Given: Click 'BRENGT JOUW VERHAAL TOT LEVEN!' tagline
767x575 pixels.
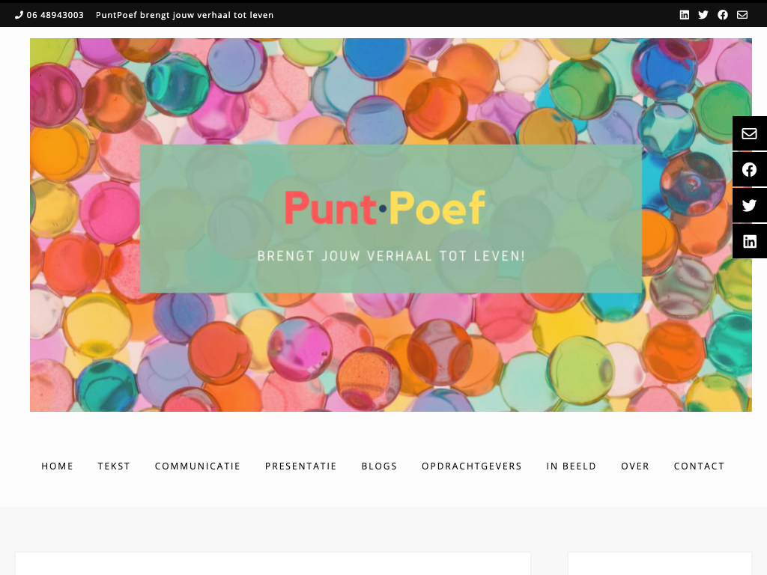Looking at the screenshot, I should click(391, 256).
